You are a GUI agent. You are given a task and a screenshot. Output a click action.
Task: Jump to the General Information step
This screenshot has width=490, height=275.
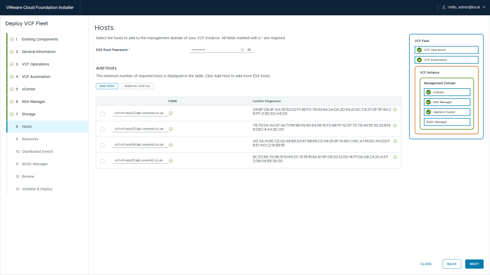point(39,52)
